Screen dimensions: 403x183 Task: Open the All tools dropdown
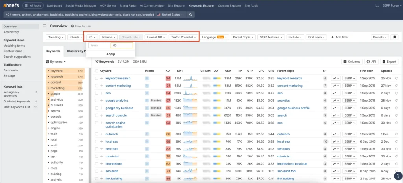click(33, 5)
